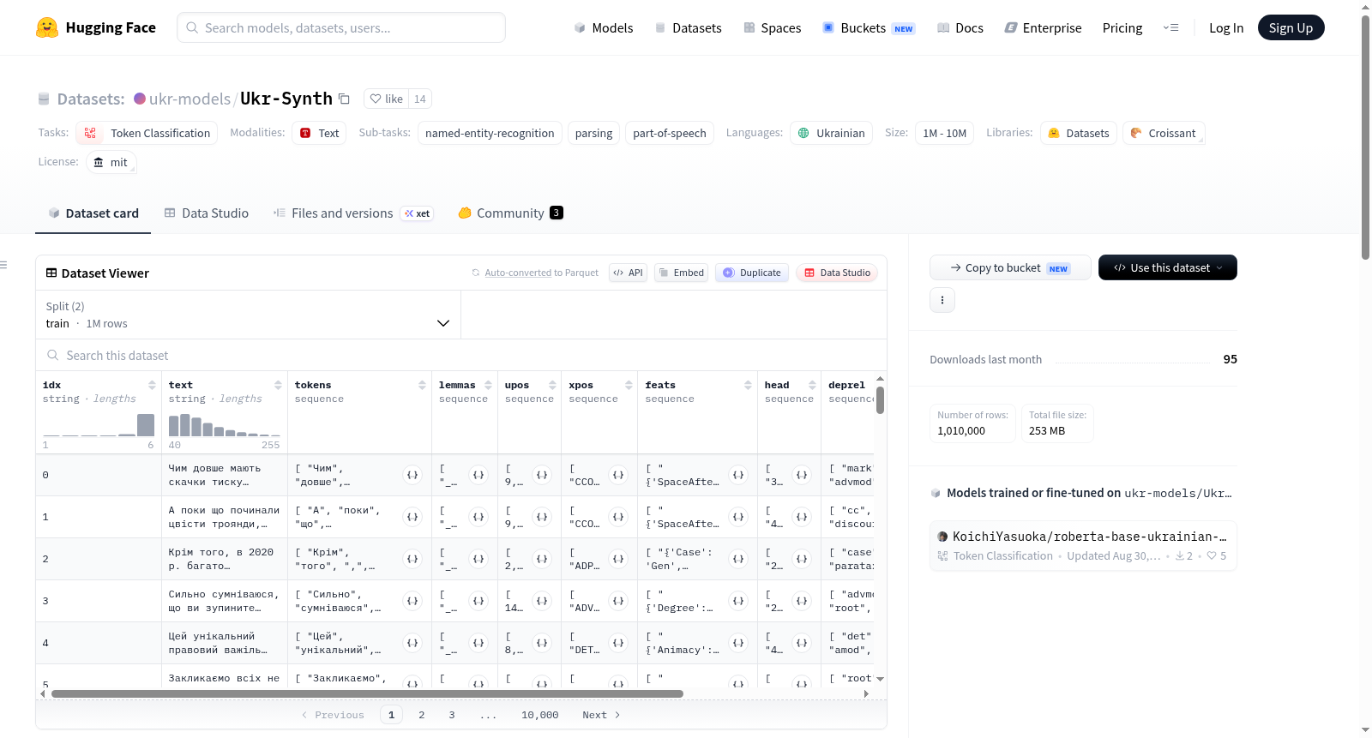The height and width of the screenshot is (738, 1372).
Task: Open Enterprise in top navigation
Action: pyautogui.click(x=1043, y=27)
